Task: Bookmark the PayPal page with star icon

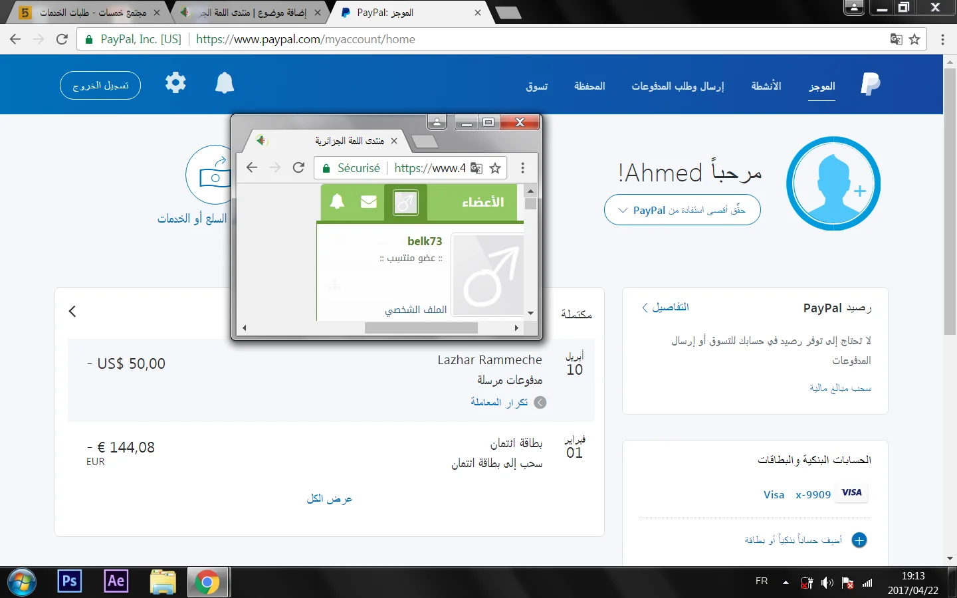Action: coord(914,39)
